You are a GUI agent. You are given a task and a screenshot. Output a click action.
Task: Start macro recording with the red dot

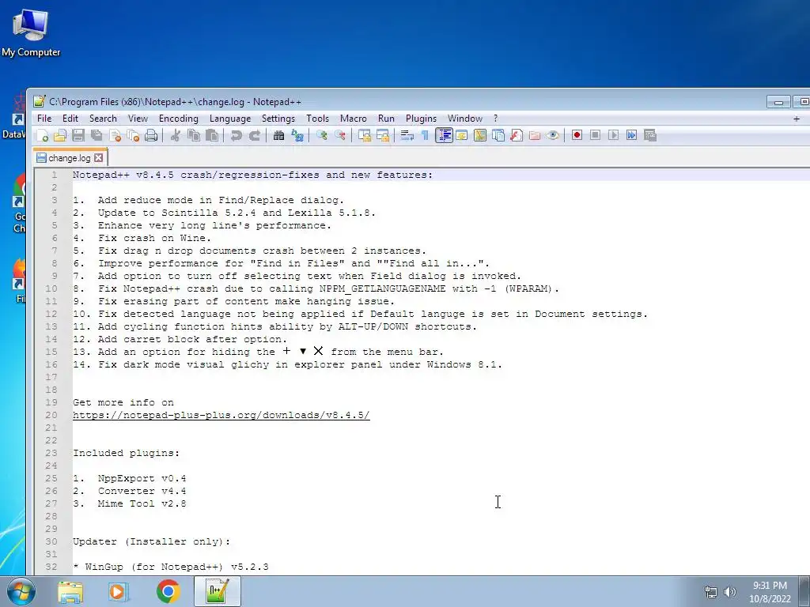click(x=577, y=135)
